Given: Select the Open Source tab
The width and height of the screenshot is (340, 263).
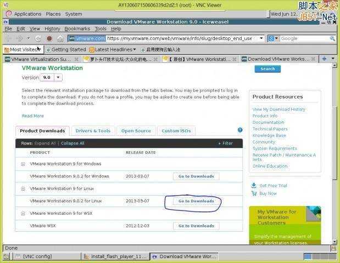Looking at the screenshot, I should [136, 131].
